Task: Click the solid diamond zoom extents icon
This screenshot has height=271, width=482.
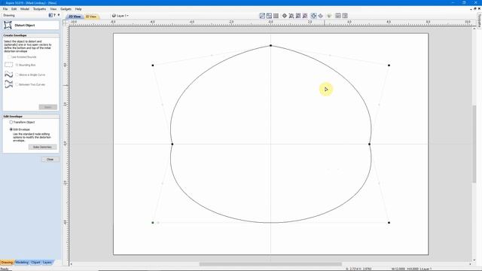Action: coord(285,16)
